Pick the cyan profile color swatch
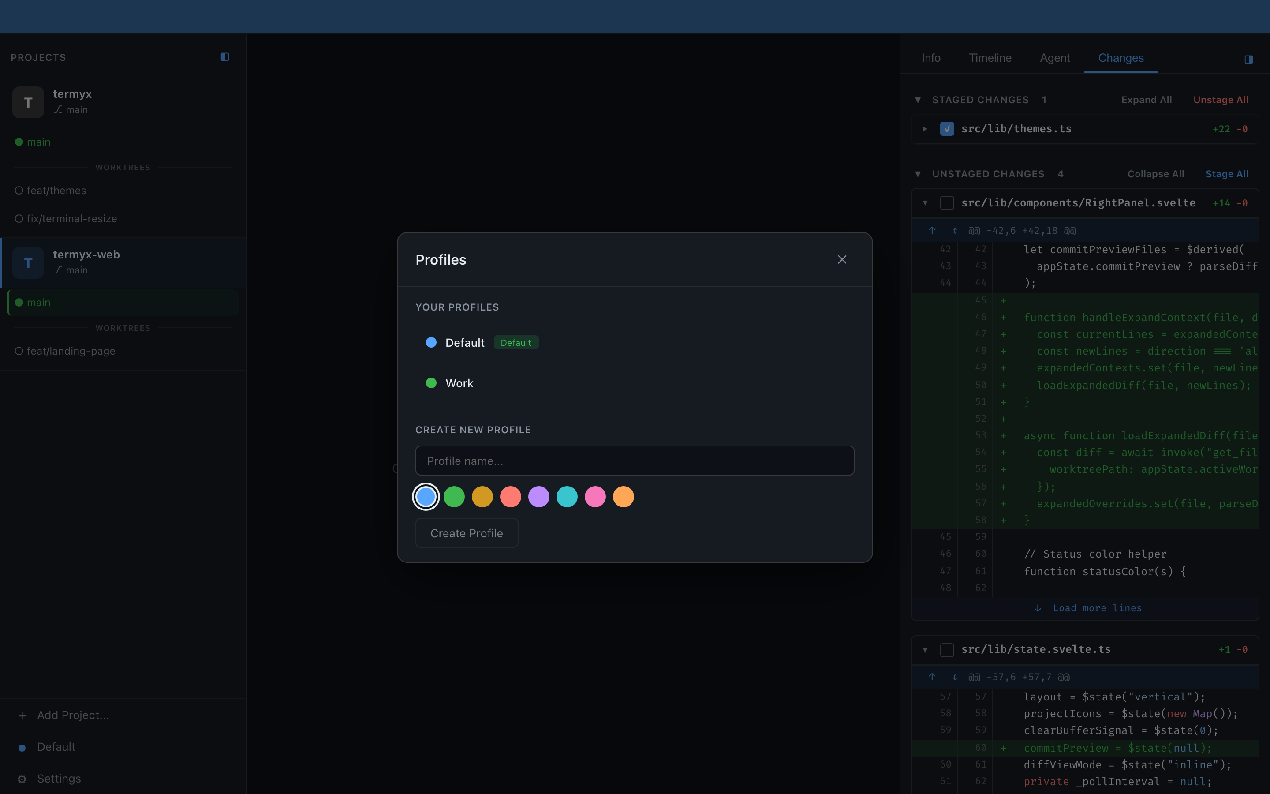Viewport: 1270px width, 794px height. tap(567, 497)
